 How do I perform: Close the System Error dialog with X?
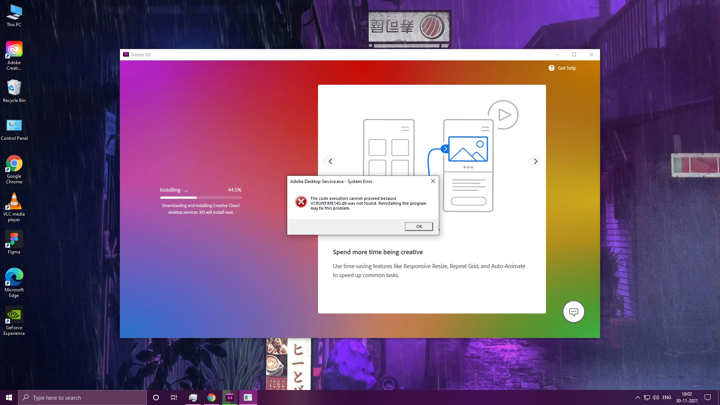[433, 181]
